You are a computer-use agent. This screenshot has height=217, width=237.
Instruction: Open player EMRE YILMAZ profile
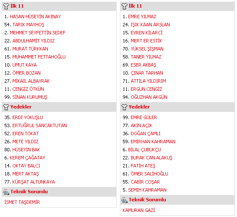pos(142,17)
